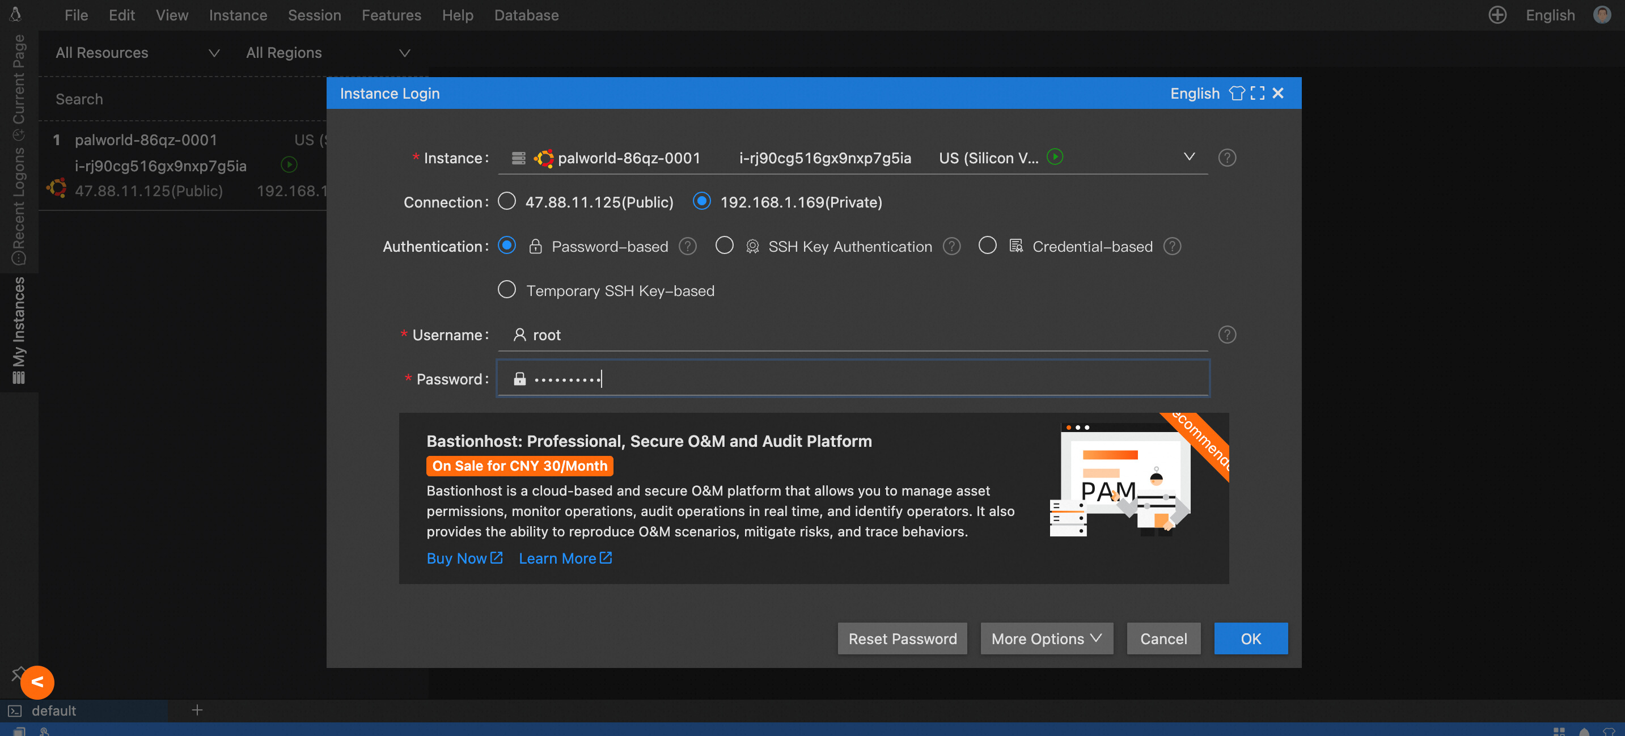
Task: Click the Ubuntu icon in the Instance field
Action: click(x=543, y=158)
